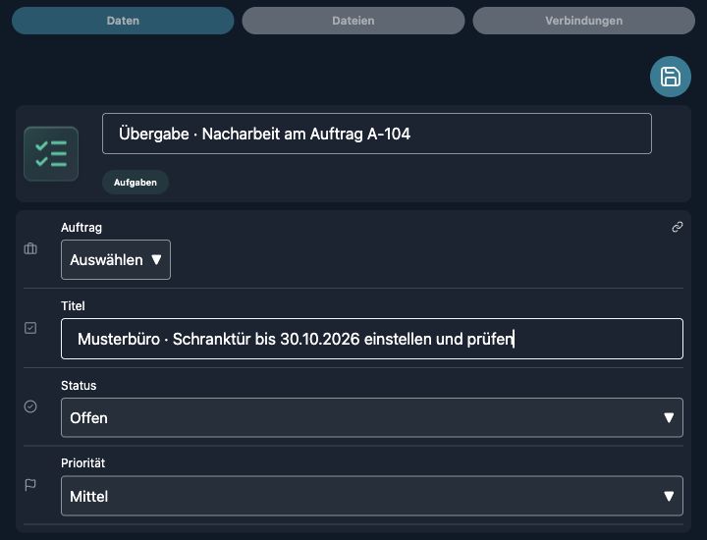Click the Aufgaben tag button

point(136,183)
